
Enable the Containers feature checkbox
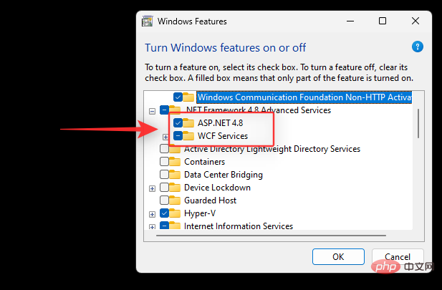click(165, 162)
